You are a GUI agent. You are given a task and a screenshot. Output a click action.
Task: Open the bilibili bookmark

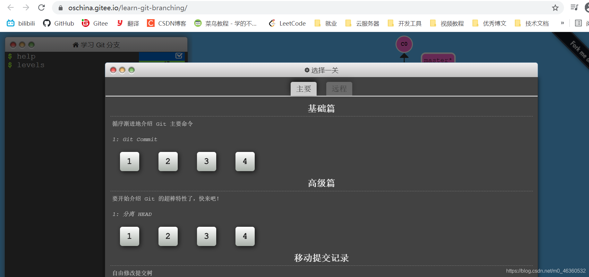21,23
